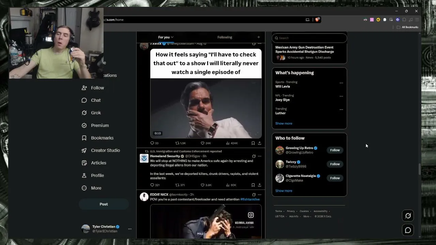Open the Privacy footer link
The image size is (436, 245).
click(291, 211)
